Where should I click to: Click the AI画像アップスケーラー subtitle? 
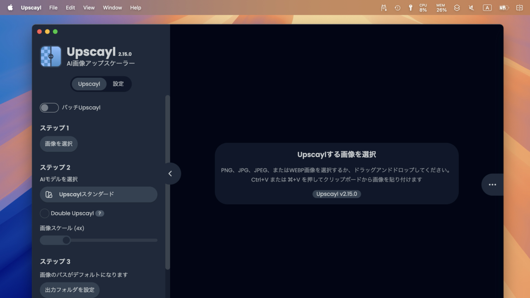tap(101, 63)
